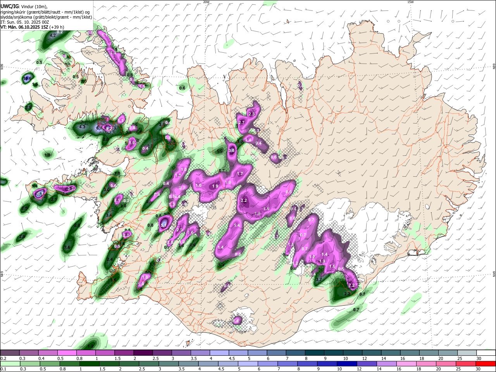The image size is (496, 372).
Task: Pick pale gray 25 swatch in snow legend
Action: click(x=467, y=353)
